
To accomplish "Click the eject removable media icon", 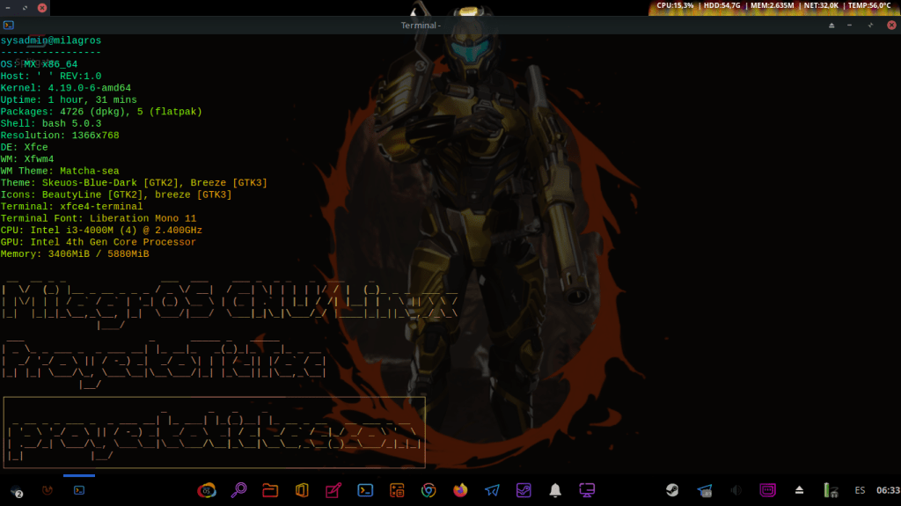I will [799, 490].
